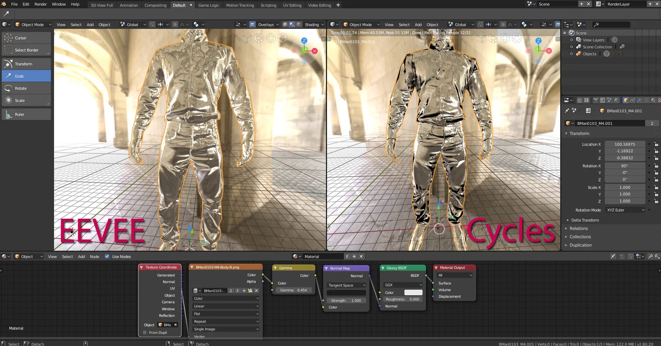Open the Rotation Mode XYZ Euler dropdown
Image resolution: width=661 pixels, height=346 pixels.
[x=625, y=210]
